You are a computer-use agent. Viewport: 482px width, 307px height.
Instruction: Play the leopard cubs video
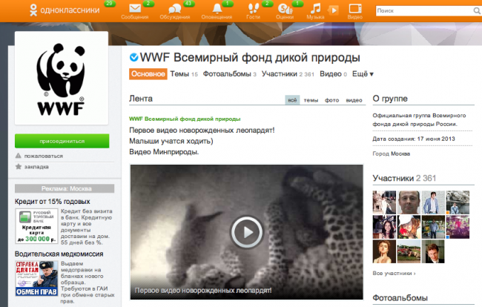coord(246,232)
